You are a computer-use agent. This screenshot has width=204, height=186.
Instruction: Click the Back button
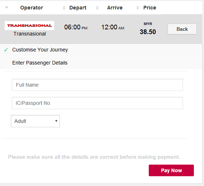point(182,29)
